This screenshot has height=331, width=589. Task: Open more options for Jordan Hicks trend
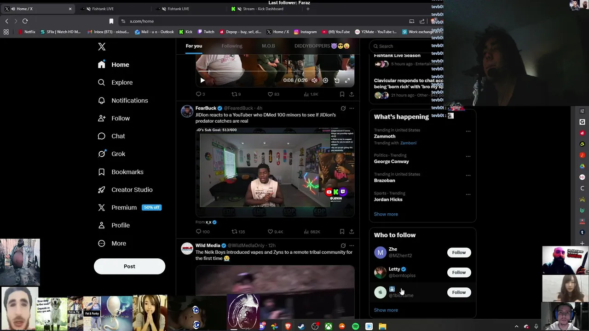pos(468,194)
